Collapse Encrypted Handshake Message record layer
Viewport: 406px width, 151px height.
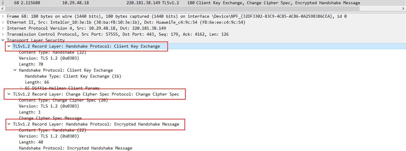(x=9, y=124)
